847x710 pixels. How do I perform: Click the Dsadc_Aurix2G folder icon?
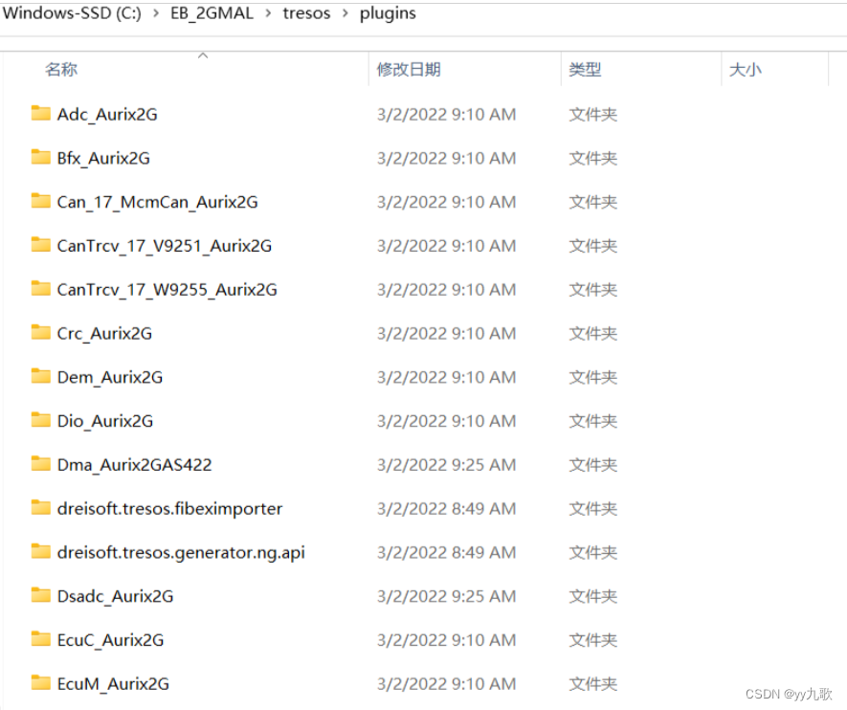(x=40, y=595)
